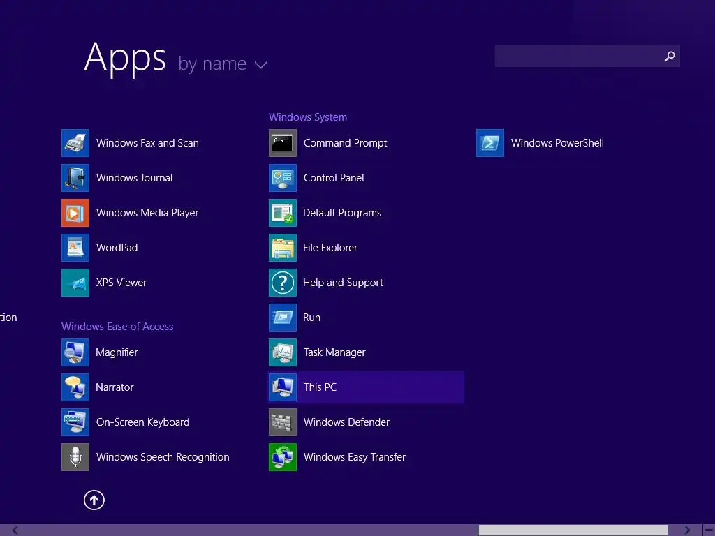The width and height of the screenshot is (715, 536).
Task: Open the Help and Support question mark icon
Action: [x=283, y=283]
